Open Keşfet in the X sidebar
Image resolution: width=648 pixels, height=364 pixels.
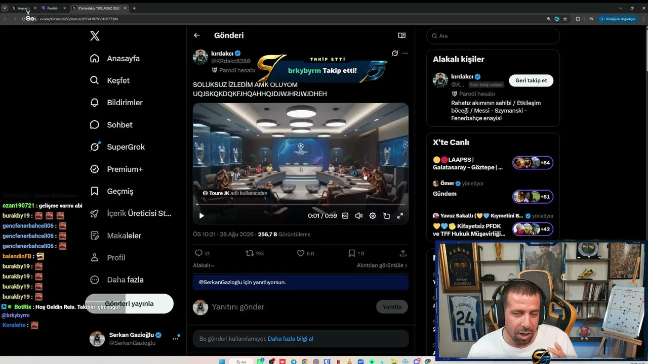click(110, 80)
